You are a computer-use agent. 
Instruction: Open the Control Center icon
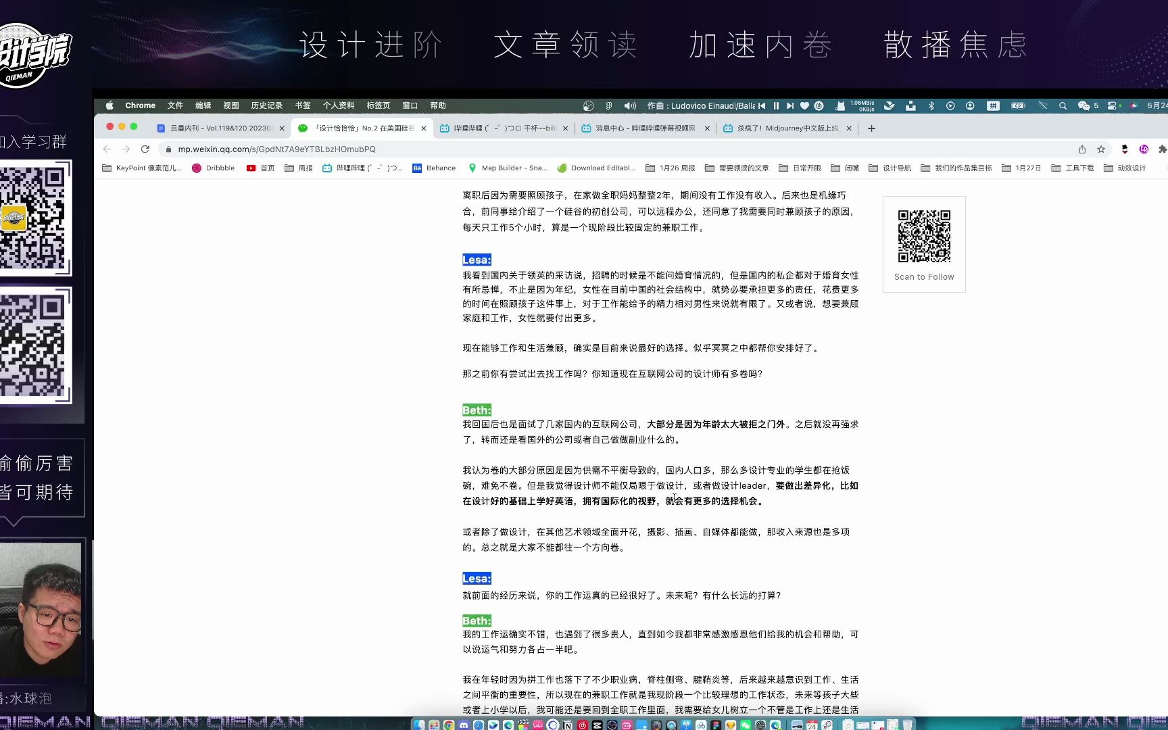pyautogui.click(x=1112, y=105)
